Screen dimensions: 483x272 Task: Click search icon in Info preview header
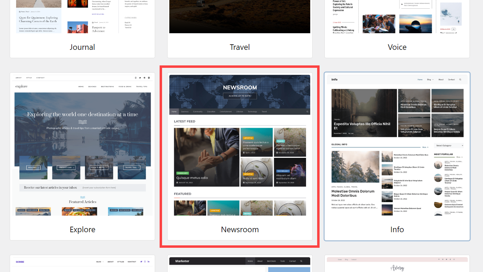click(460, 80)
